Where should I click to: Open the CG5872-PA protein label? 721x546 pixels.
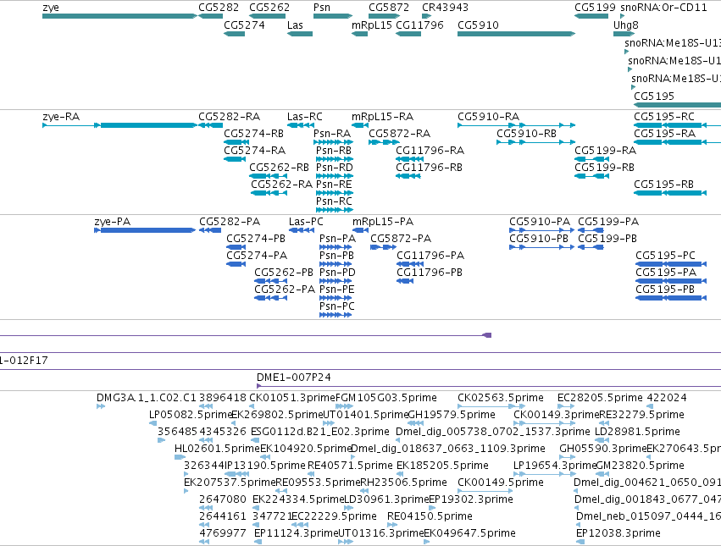(401, 239)
